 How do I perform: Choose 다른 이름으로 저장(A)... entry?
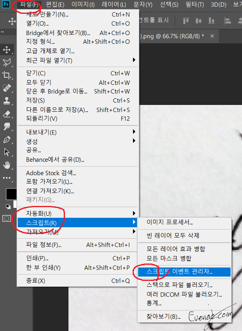click(78, 110)
